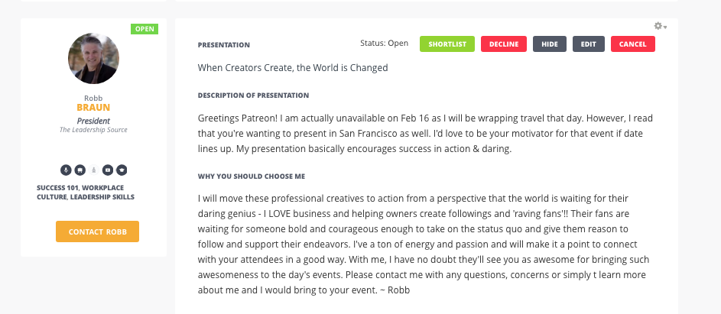Viewport: 721px width, 314px height.
Task: Click the presentation title text
Action: click(x=293, y=68)
